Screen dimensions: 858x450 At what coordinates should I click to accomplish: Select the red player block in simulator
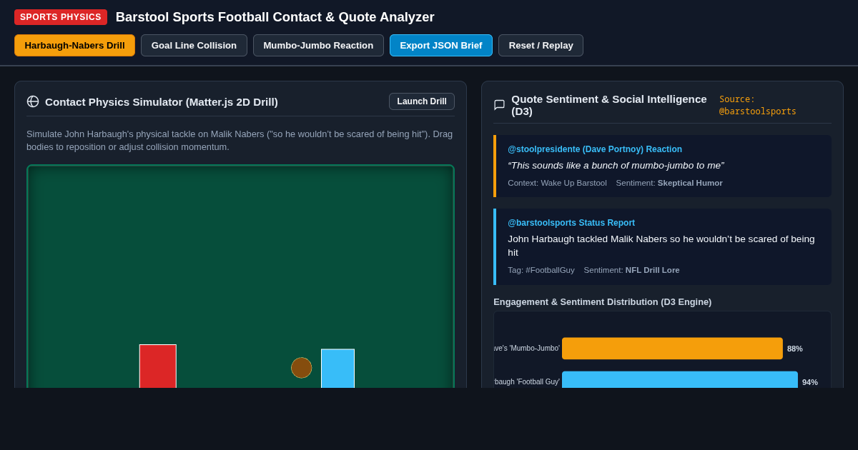coord(157,366)
